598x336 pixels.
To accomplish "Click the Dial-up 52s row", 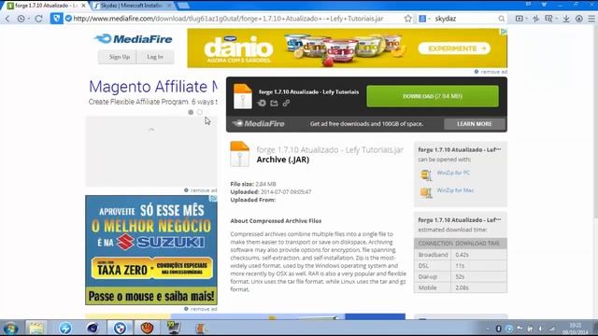I will click(461, 276).
